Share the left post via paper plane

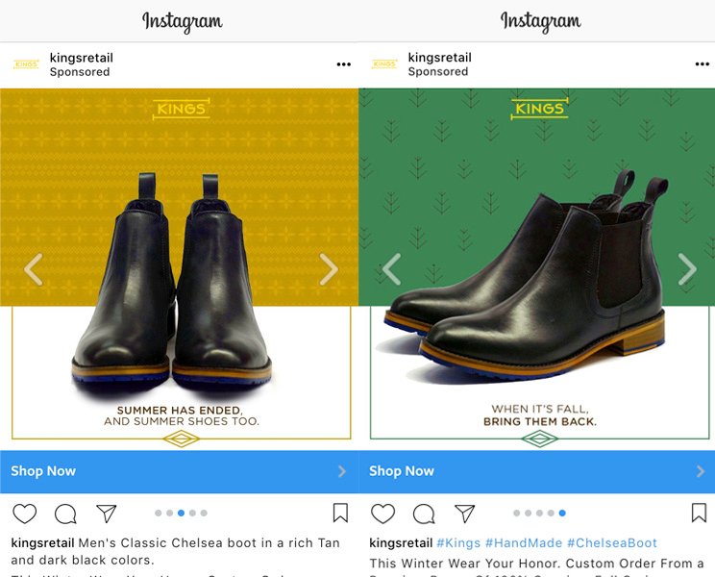[x=106, y=514]
